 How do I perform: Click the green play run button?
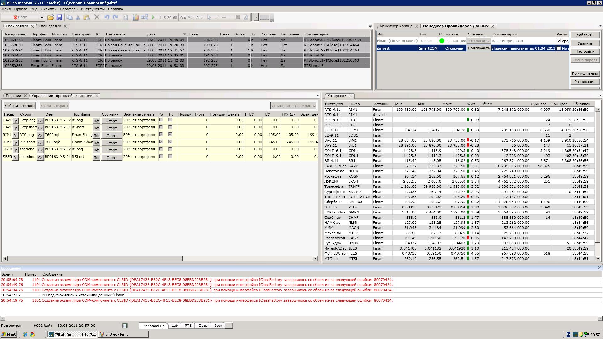pos(153,18)
